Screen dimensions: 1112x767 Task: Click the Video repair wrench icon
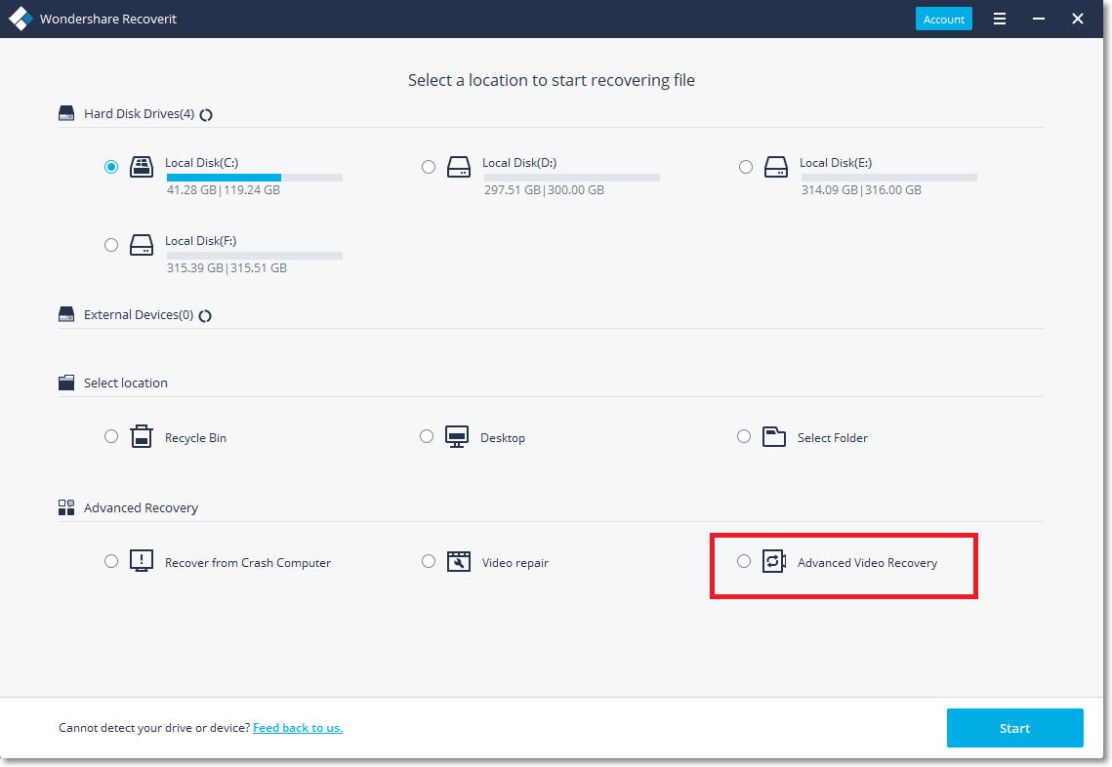pos(459,561)
